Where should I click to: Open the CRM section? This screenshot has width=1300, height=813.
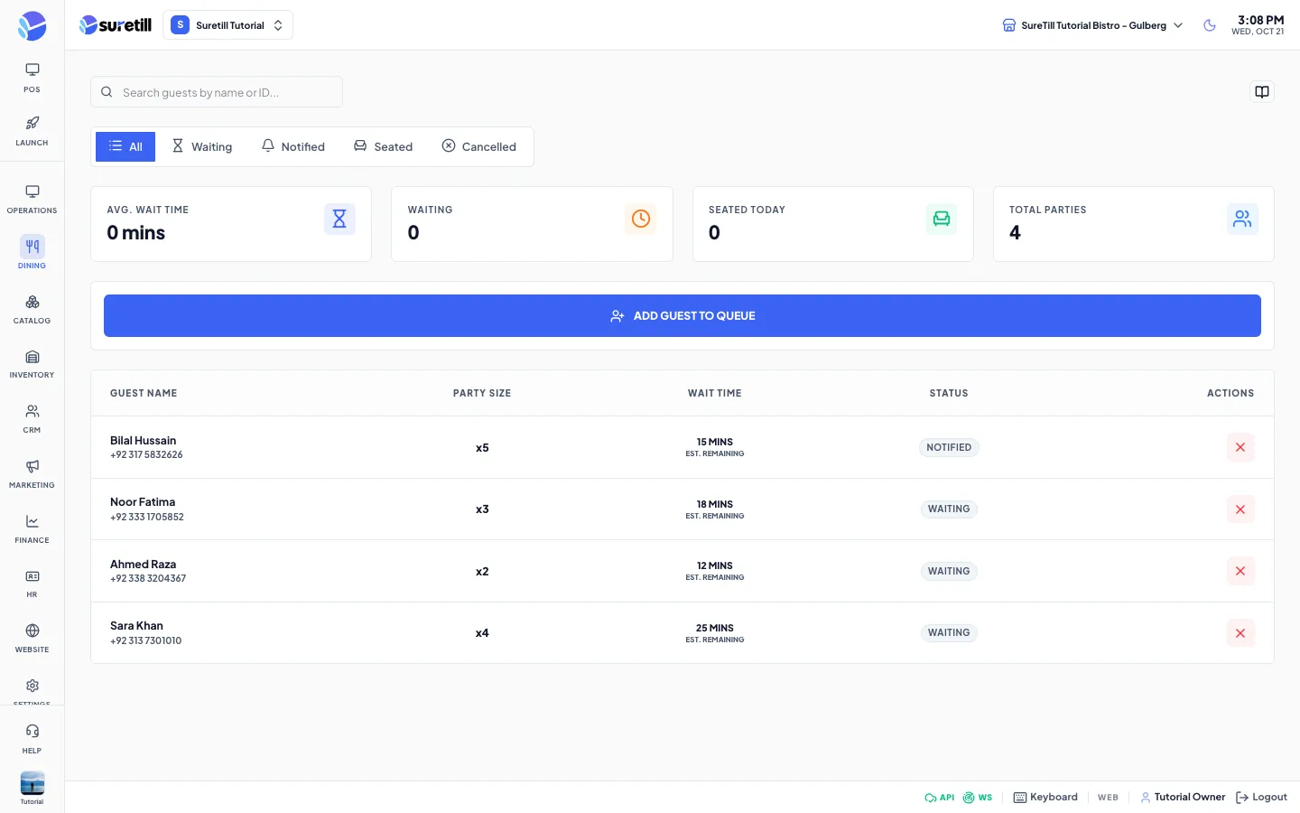tap(32, 418)
